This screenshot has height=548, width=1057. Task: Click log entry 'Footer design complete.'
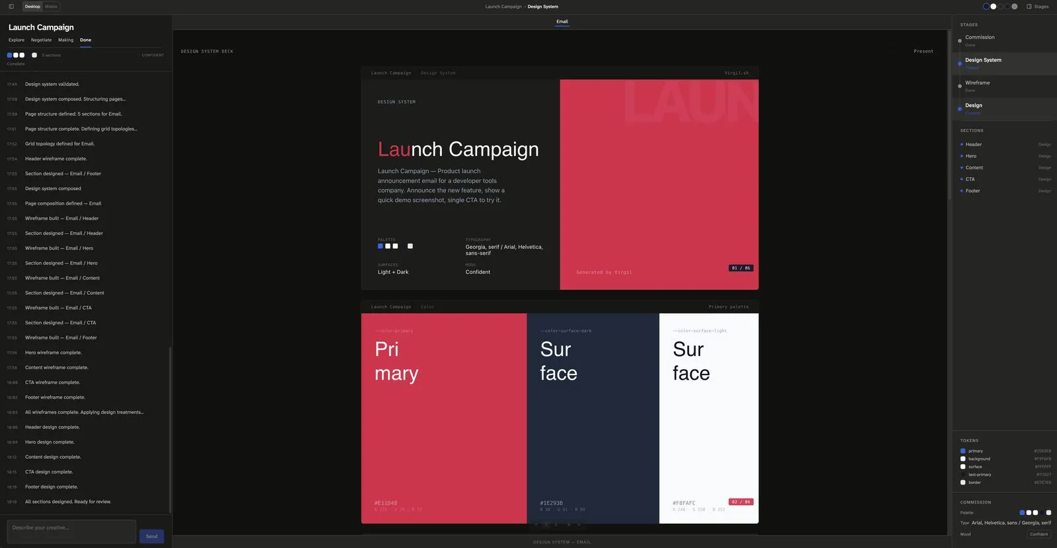52,487
